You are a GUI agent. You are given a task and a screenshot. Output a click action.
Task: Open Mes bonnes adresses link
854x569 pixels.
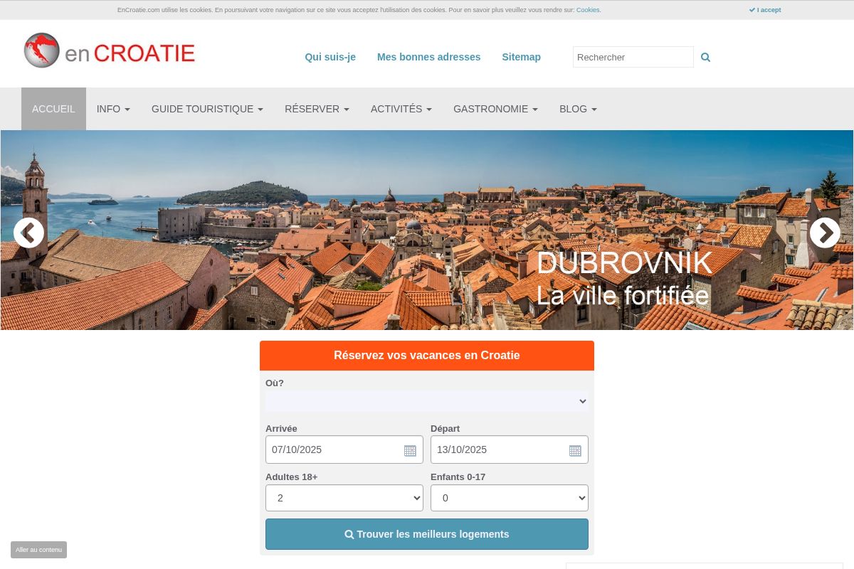click(x=428, y=57)
